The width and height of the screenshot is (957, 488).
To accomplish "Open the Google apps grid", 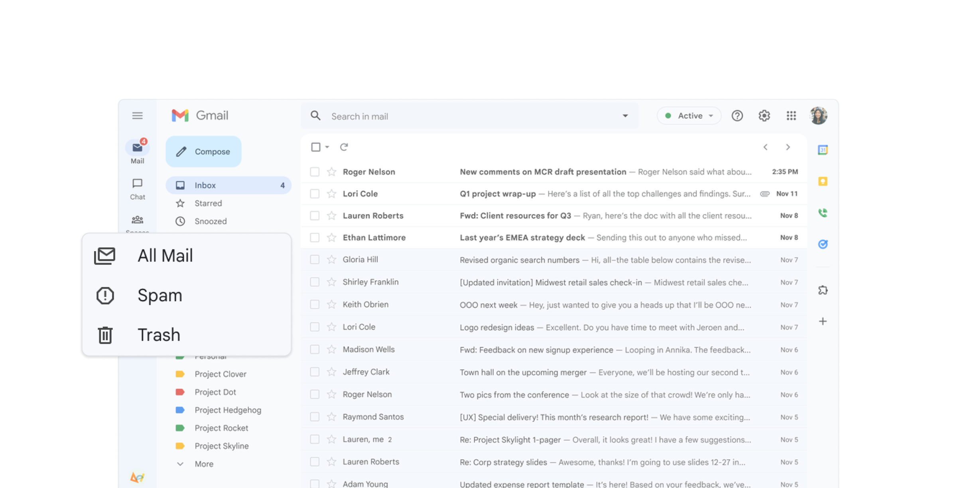I will (x=791, y=116).
